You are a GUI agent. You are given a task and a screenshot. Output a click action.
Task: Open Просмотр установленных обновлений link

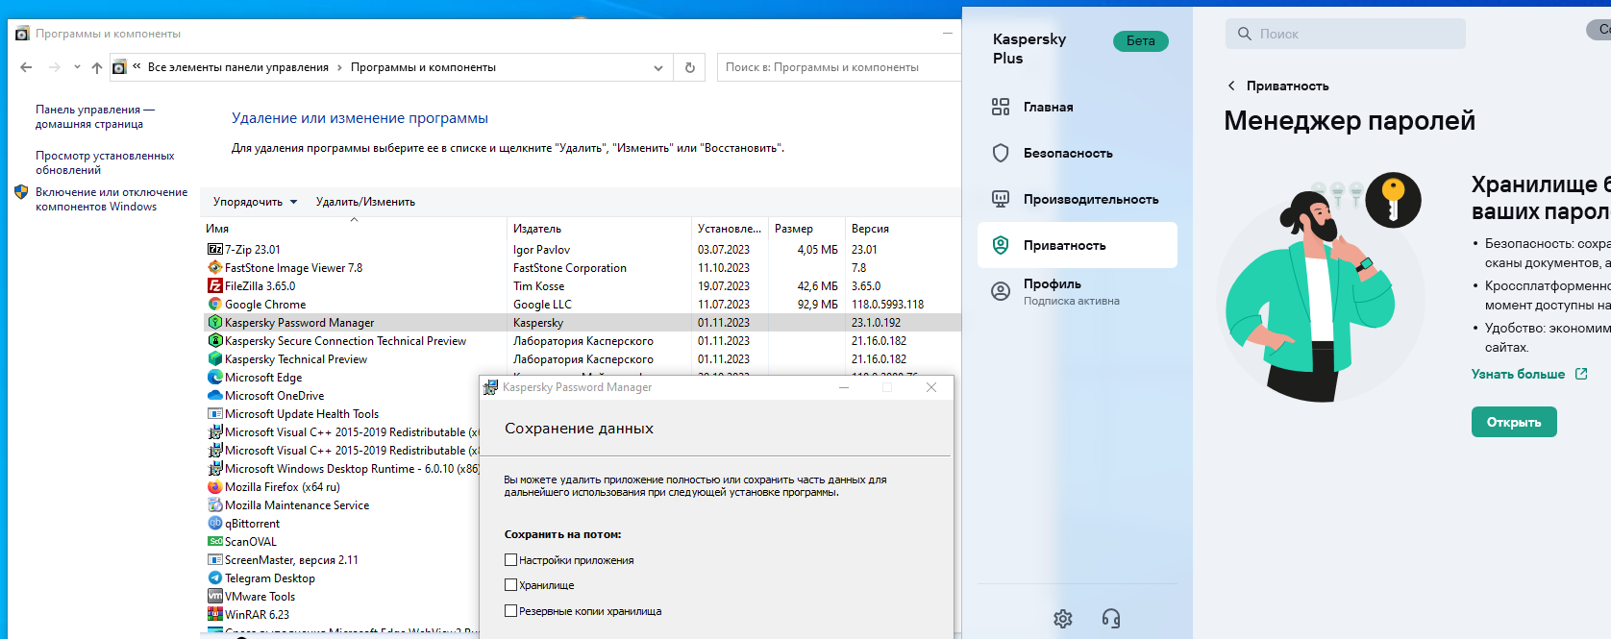[105, 162]
